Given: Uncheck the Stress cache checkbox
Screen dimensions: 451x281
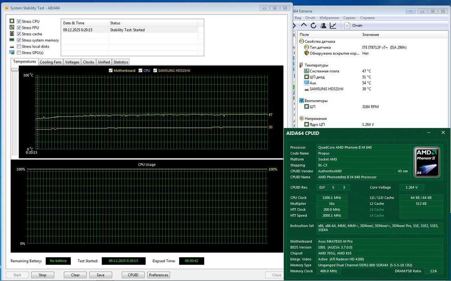Looking at the screenshot, I should (19, 34).
